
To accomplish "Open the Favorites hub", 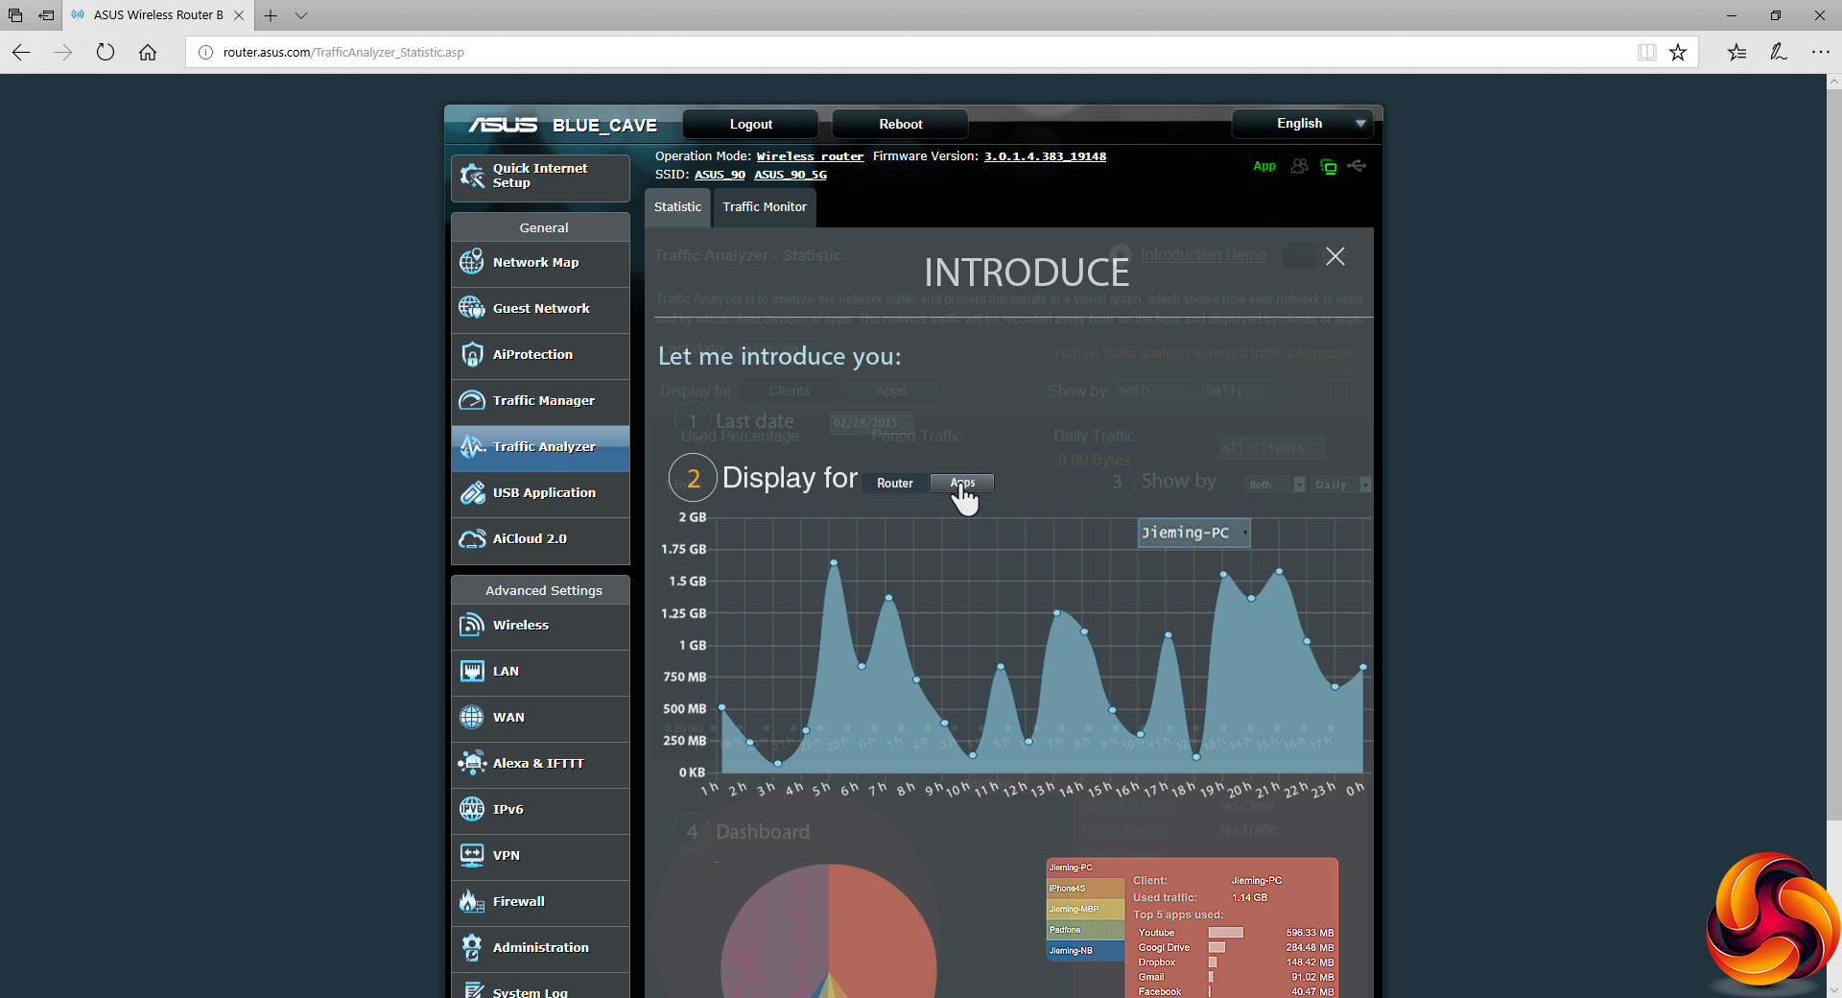I will 1736,52.
